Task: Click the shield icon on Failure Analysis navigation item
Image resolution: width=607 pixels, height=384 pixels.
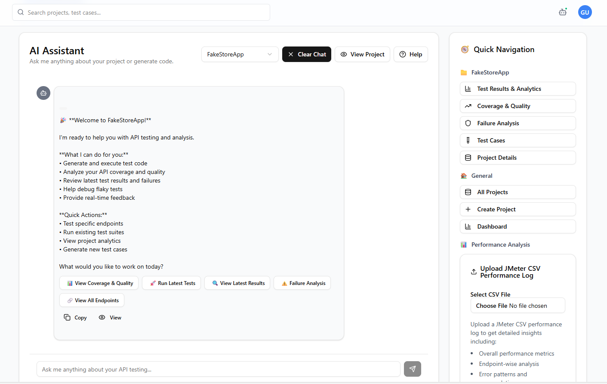Action: pos(468,123)
